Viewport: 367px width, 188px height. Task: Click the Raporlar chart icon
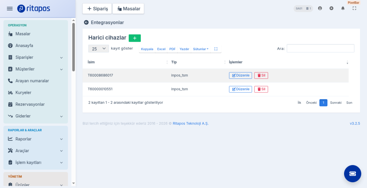(10, 139)
